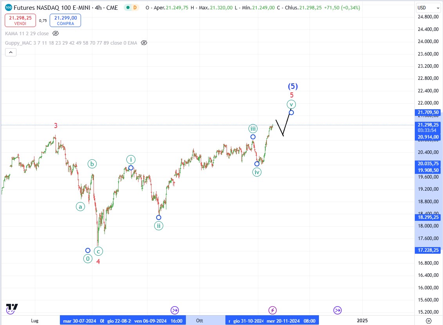Screen dimensions: 443x325
Task: Select the red wave 3 label
Action: [56, 126]
